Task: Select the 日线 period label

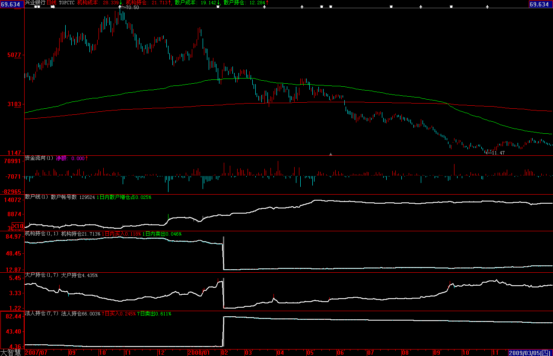Action: tap(51, 3)
